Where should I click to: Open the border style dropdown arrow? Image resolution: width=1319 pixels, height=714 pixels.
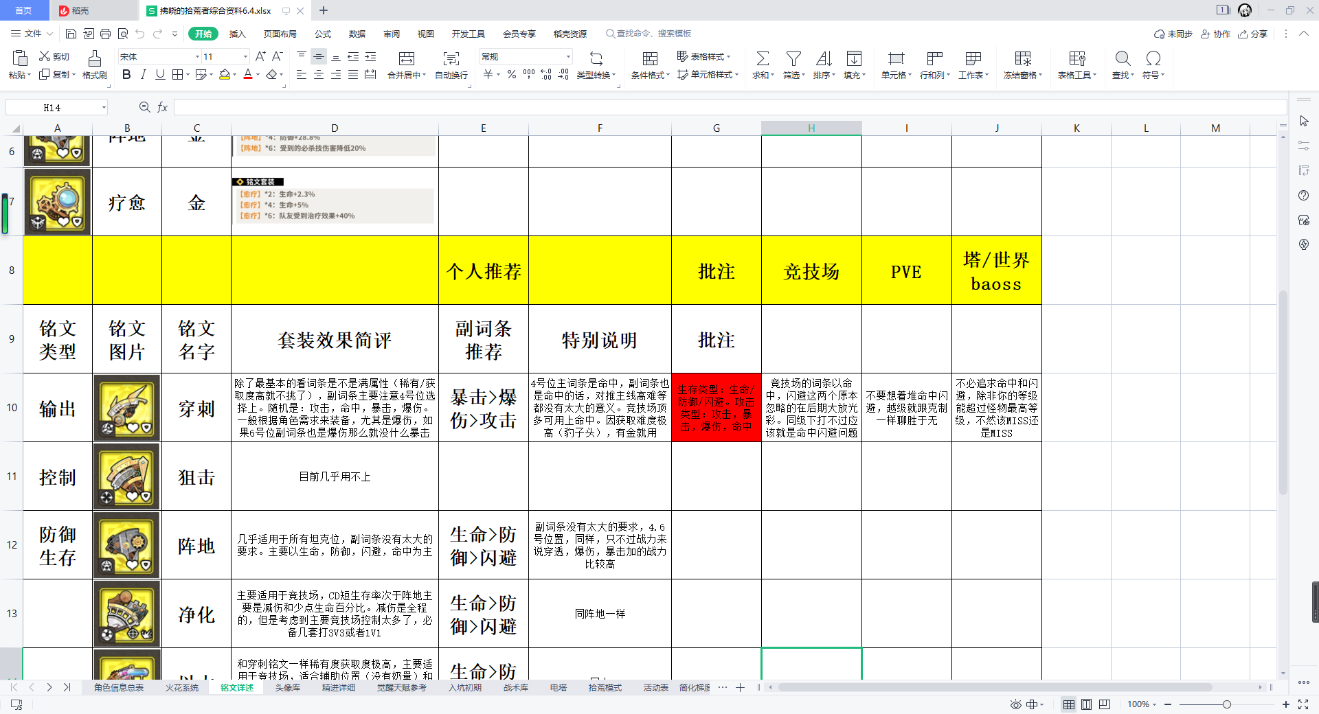tap(188, 74)
